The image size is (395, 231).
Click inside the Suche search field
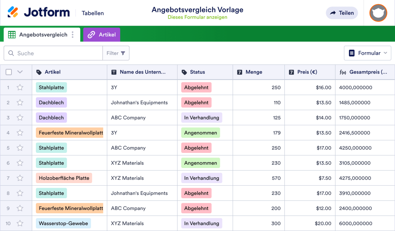click(53, 53)
